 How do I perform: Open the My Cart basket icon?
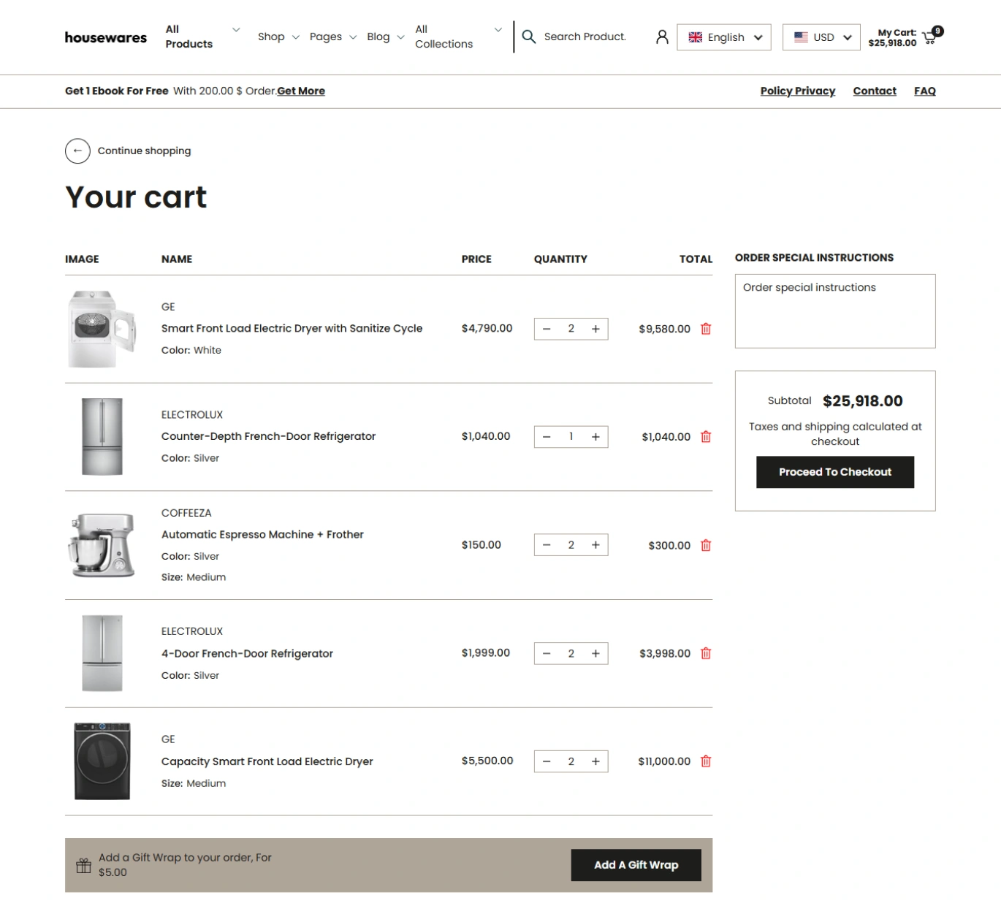coord(929,38)
